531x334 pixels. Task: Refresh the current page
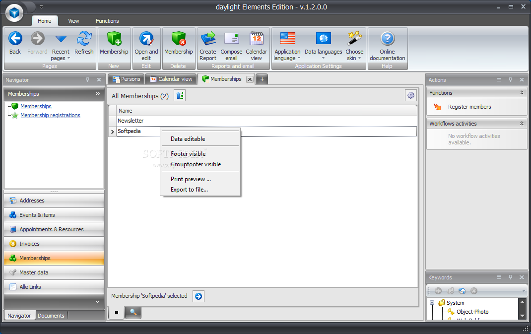84,43
